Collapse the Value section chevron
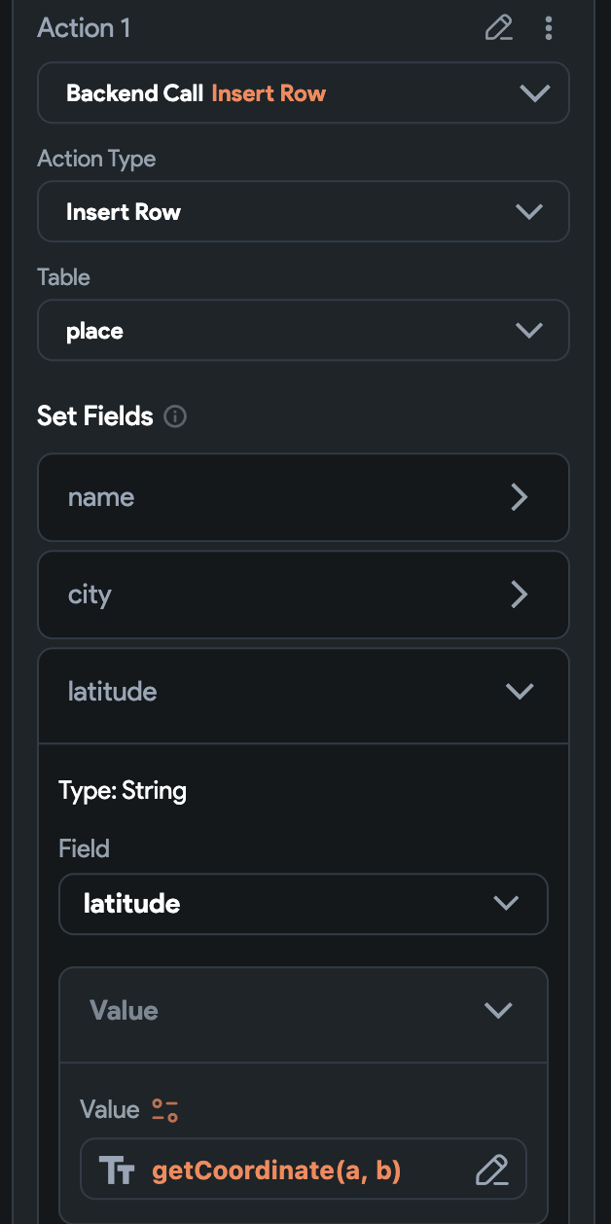This screenshot has width=611, height=1224. (498, 1011)
